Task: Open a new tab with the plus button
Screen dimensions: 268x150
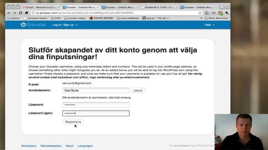Action: pyautogui.click(x=222, y=7)
